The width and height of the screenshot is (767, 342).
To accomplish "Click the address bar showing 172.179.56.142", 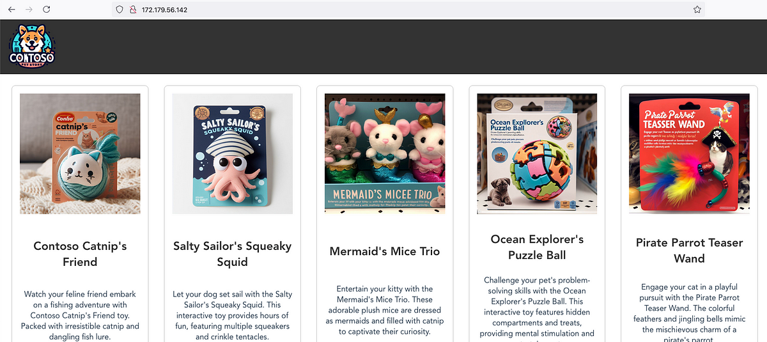I will (409, 10).
